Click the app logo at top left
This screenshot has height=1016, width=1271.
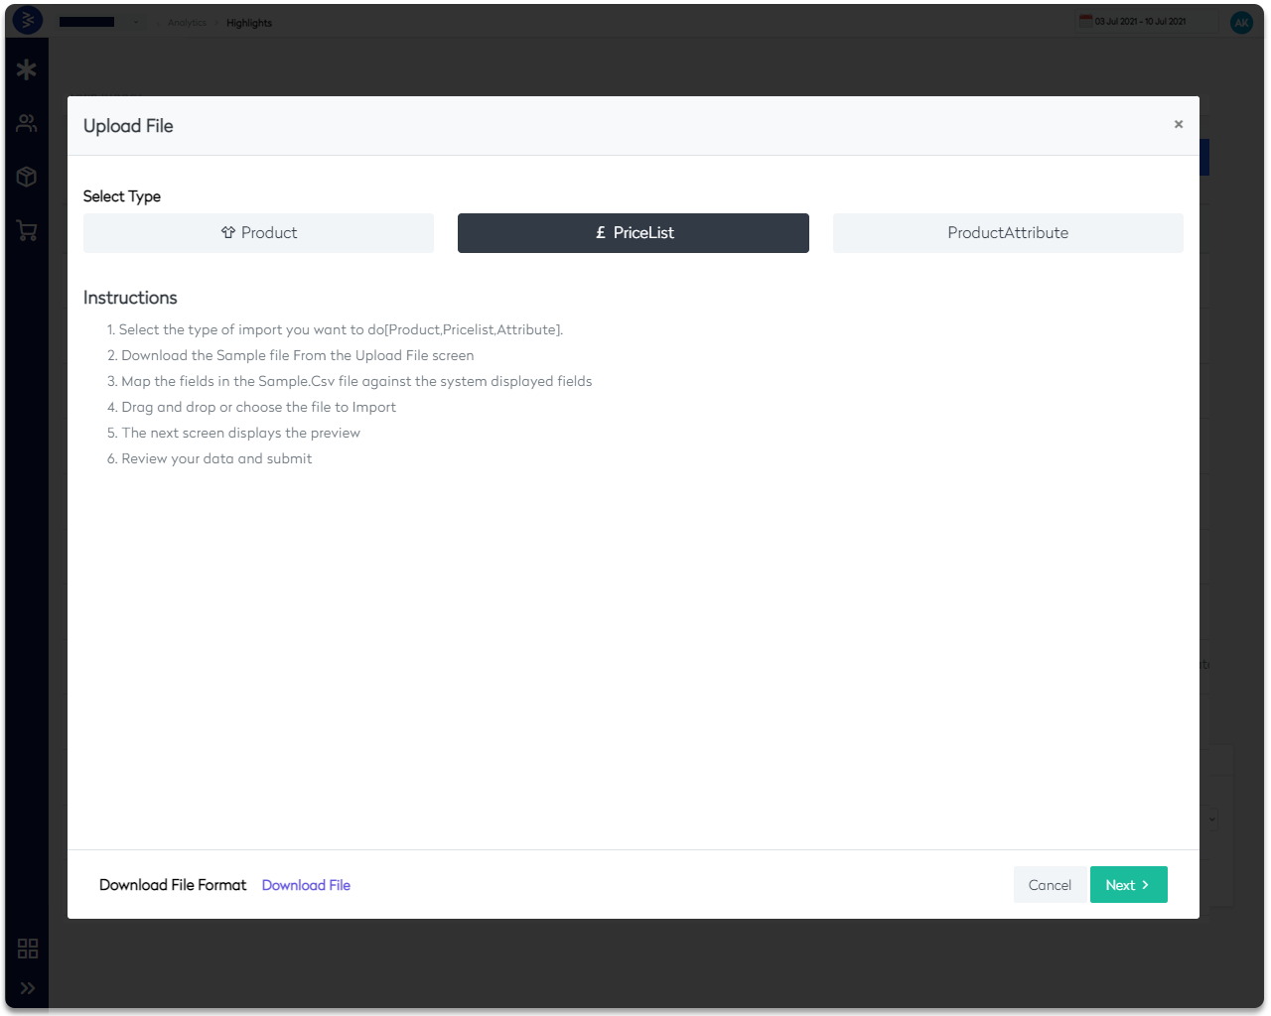(x=27, y=20)
